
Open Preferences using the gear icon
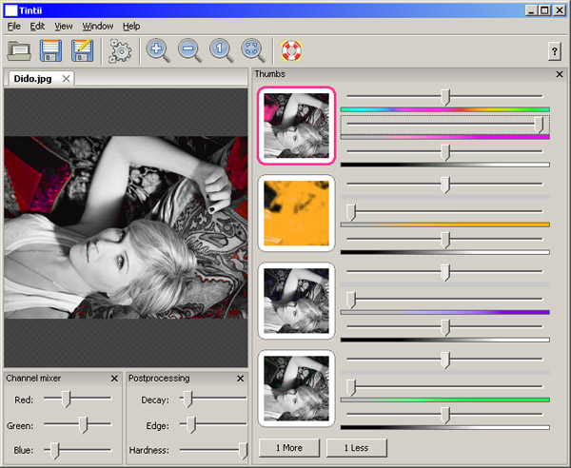point(120,51)
